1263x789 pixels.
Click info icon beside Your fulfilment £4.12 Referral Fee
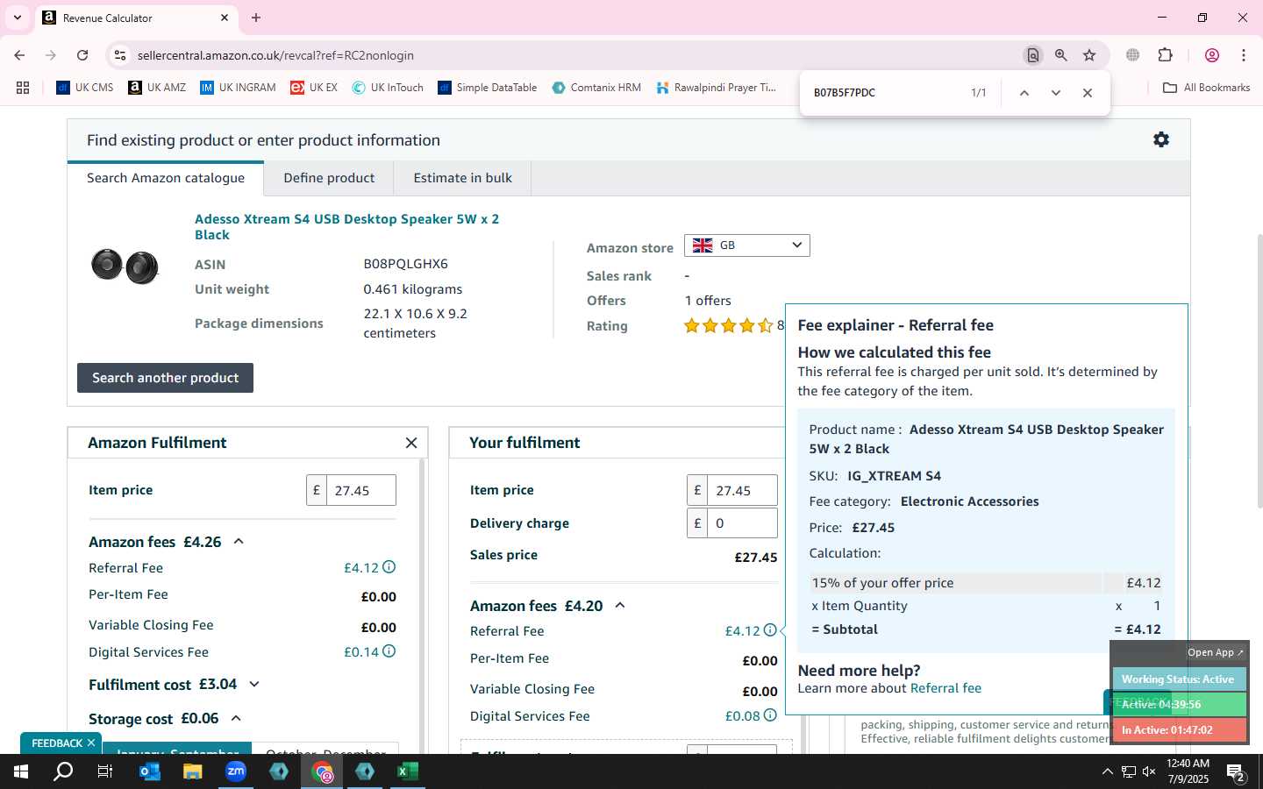769,630
